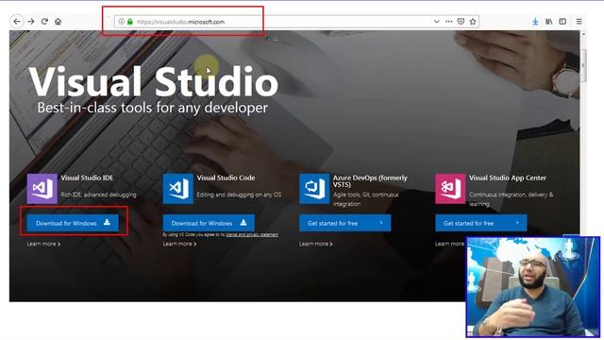Download Visual Studio Code for Windows

tap(209, 223)
